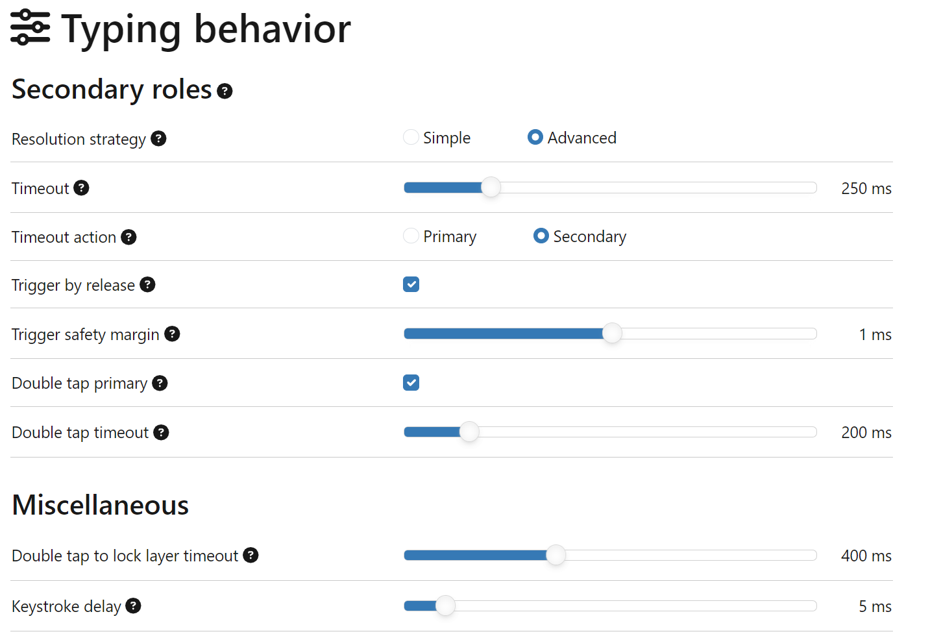Click Double tap timeout help icon
941x636 pixels.
point(161,432)
